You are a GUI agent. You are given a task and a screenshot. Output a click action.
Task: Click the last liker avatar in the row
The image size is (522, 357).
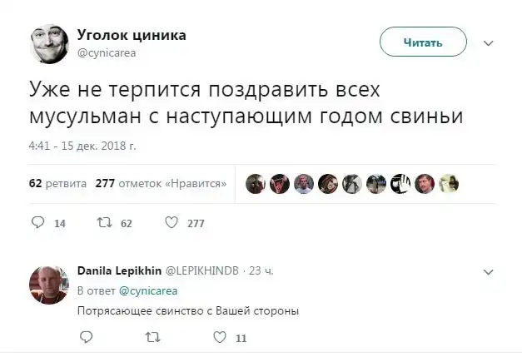click(449, 183)
